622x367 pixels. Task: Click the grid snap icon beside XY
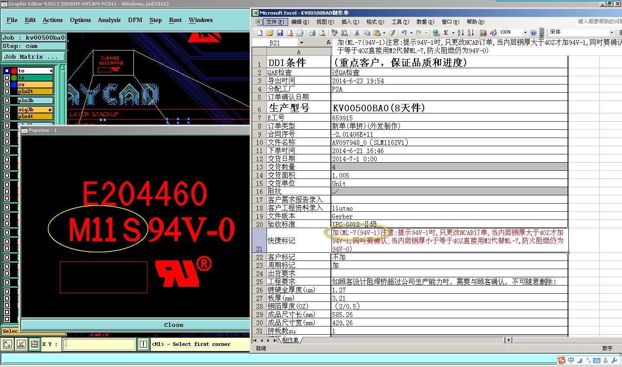coord(34,344)
